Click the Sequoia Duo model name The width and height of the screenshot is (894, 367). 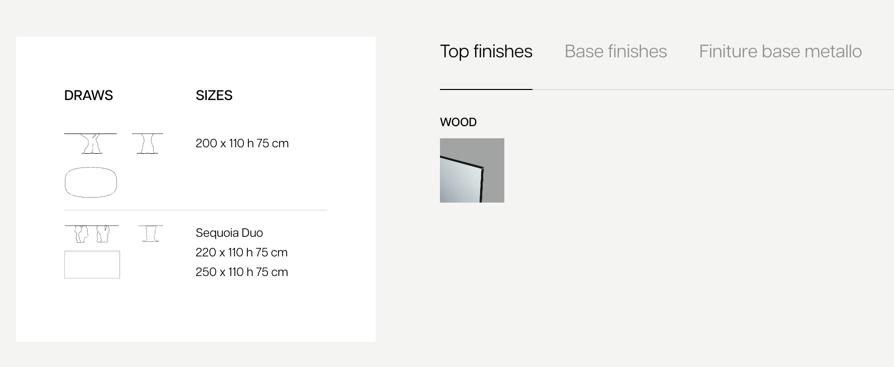(x=229, y=233)
